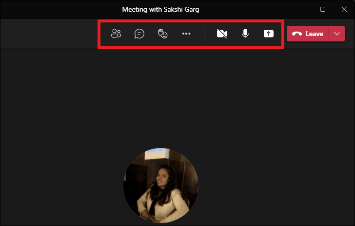Turn the camera on
The height and width of the screenshot is (226, 355).
[222, 34]
